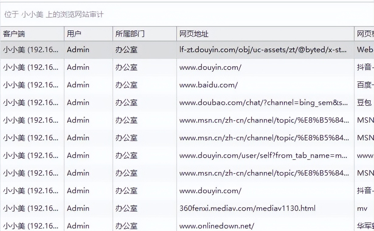Click the 小小美 client cell in the last row

point(30,226)
